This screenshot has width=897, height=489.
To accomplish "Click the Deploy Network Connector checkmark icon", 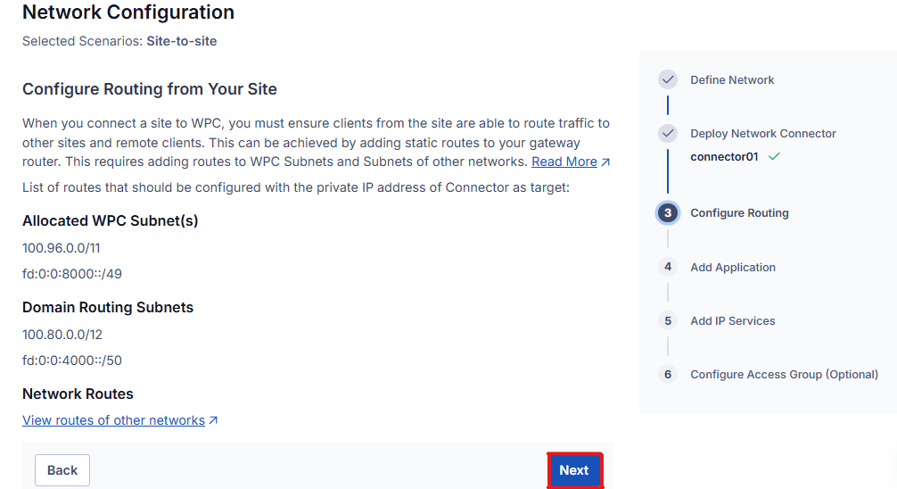I will [x=668, y=134].
